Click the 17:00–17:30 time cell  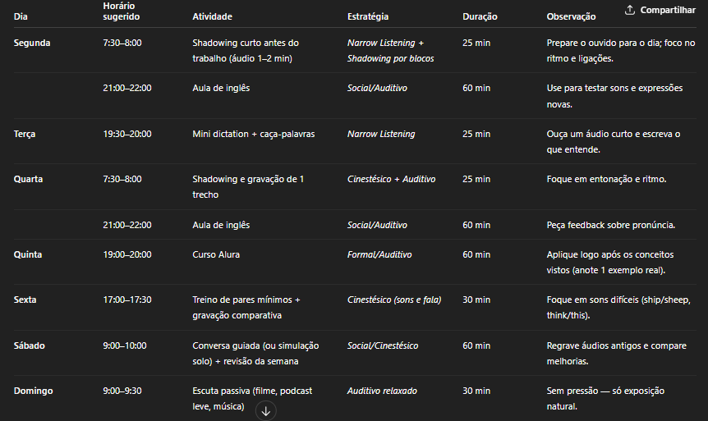click(x=127, y=300)
